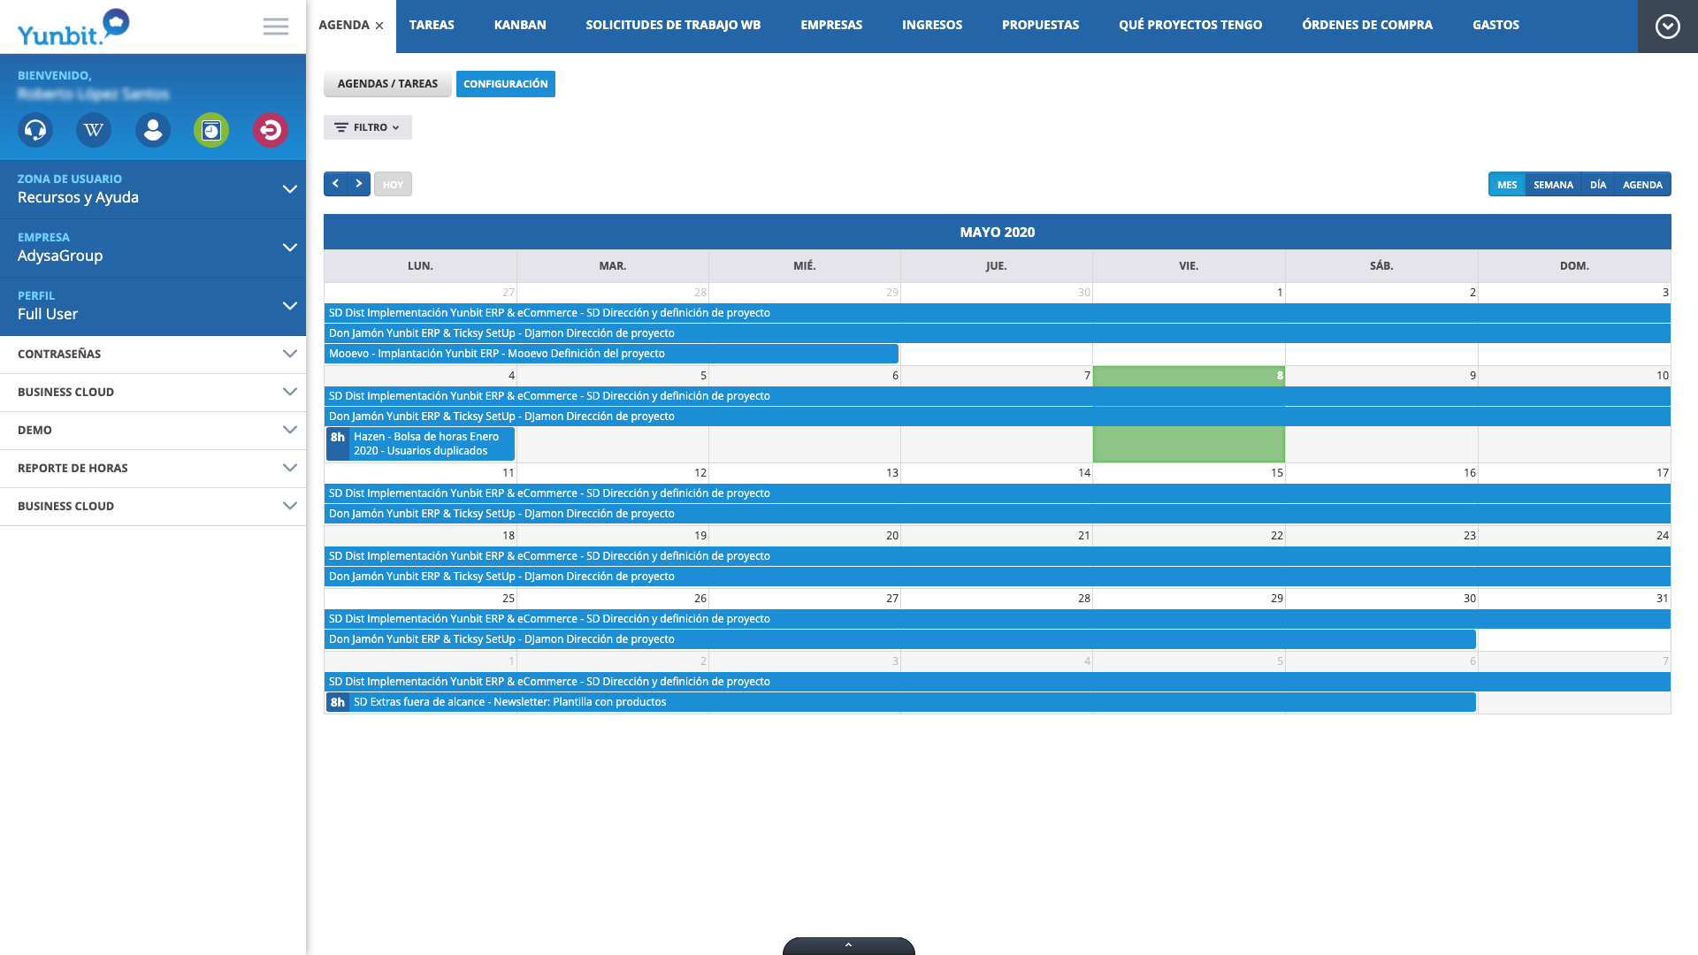Open Don Jamón event in May 11 week
Viewport: 1698px width, 955px height.
pyautogui.click(x=998, y=514)
